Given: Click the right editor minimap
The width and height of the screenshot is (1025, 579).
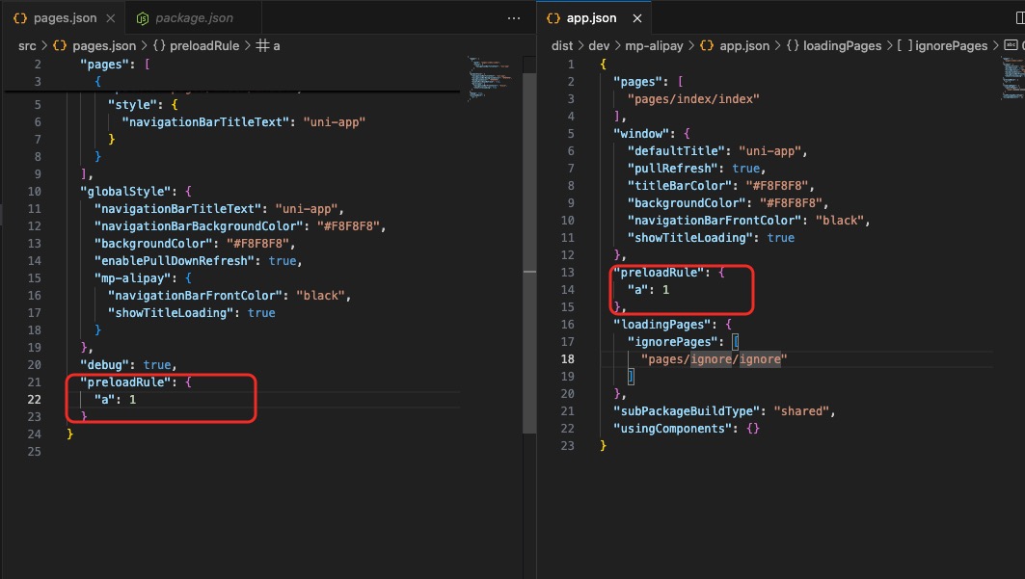Looking at the screenshot, I should [1013, 77].
